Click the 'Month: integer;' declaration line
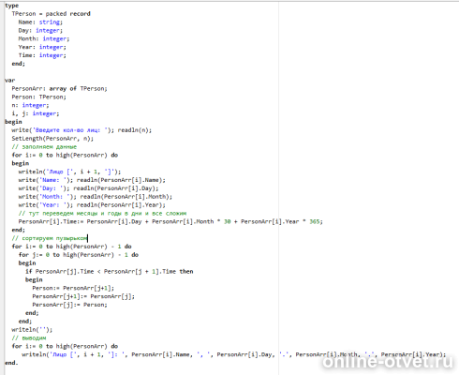Image resolution: width=459 pixels, height=375 pixels. click(44, 38)
